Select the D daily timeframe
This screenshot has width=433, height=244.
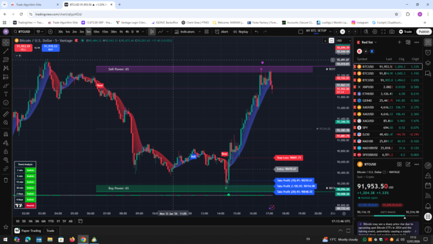[132, 32]
